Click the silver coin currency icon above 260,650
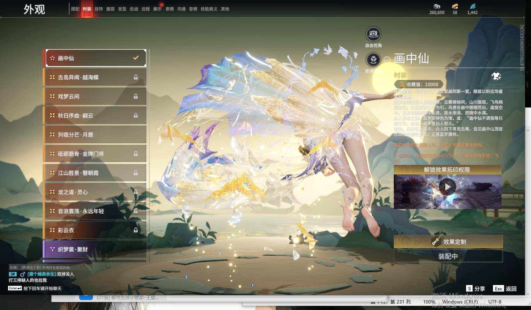The image size is (531, 310). click(437, 6)
